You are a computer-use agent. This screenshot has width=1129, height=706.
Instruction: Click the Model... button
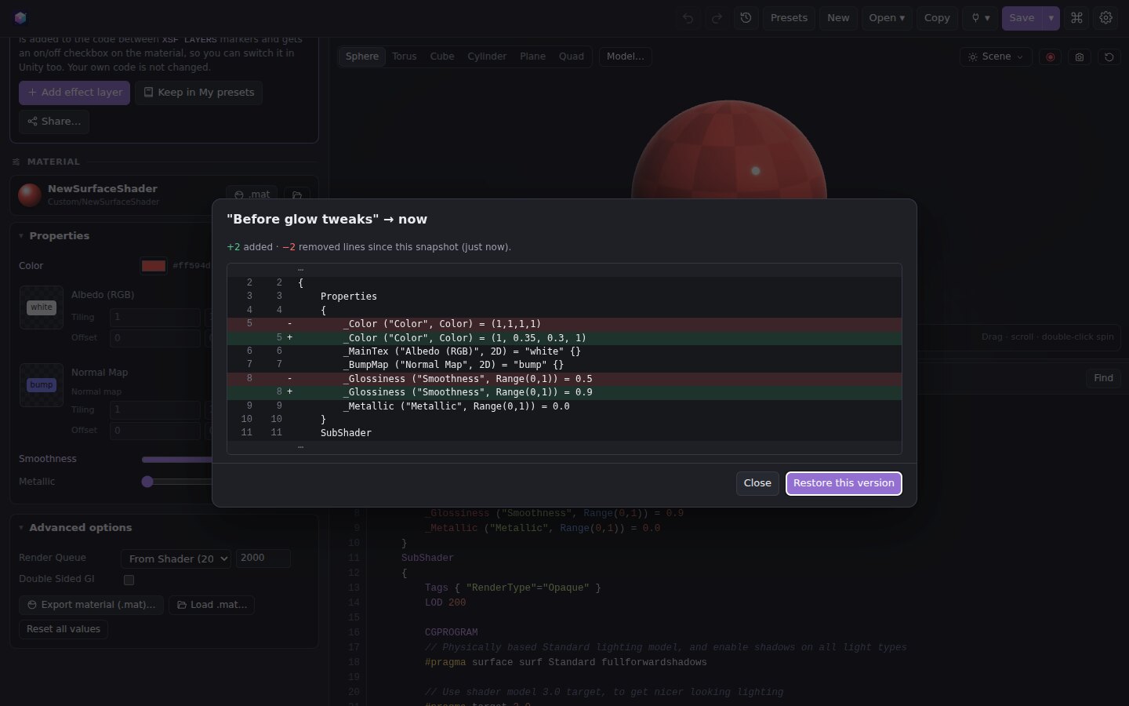pos(626,56)
